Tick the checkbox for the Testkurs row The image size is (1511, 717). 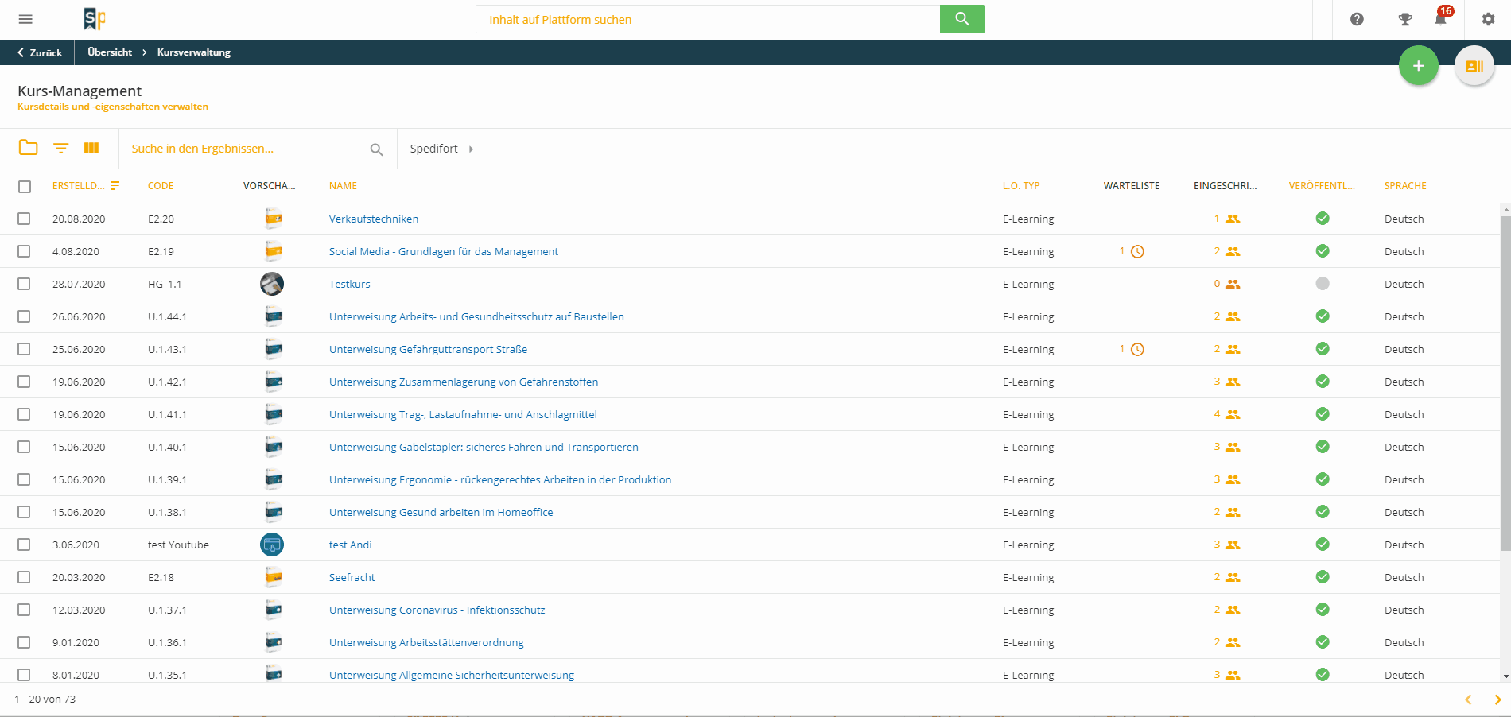[24, 284]
